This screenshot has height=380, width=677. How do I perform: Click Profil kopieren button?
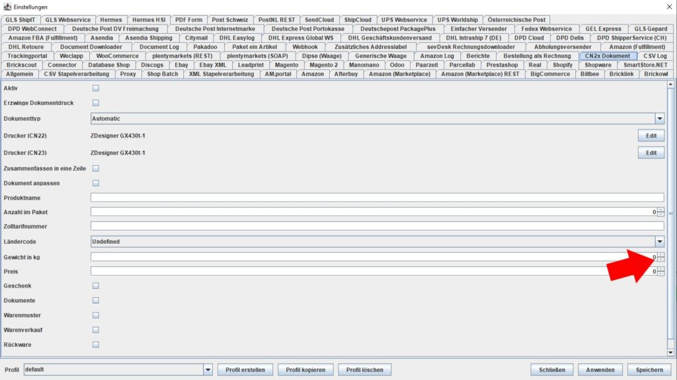point(305,369)
